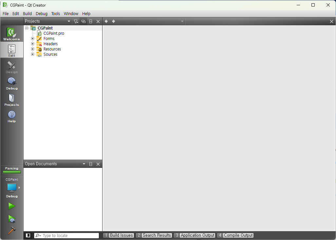Click the green Run button
The width and height of the screenshot is (336, 240).
point(11,206)
